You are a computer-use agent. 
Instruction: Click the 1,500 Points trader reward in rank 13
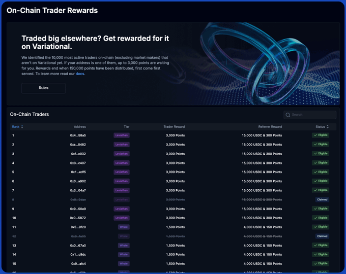[176, 246]
